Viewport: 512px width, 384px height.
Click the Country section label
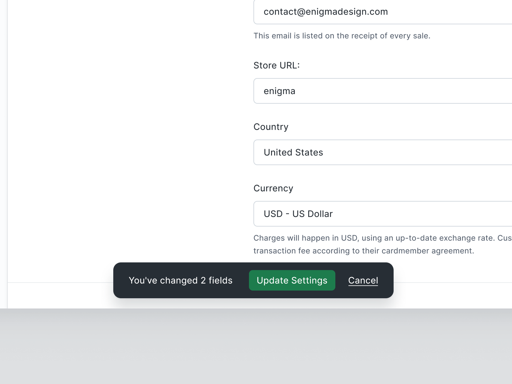(271, 127)
